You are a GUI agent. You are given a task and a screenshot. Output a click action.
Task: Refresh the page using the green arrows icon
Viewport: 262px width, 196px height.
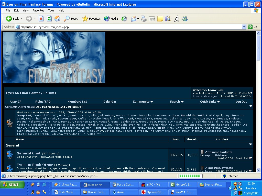(x=49, y=19)
